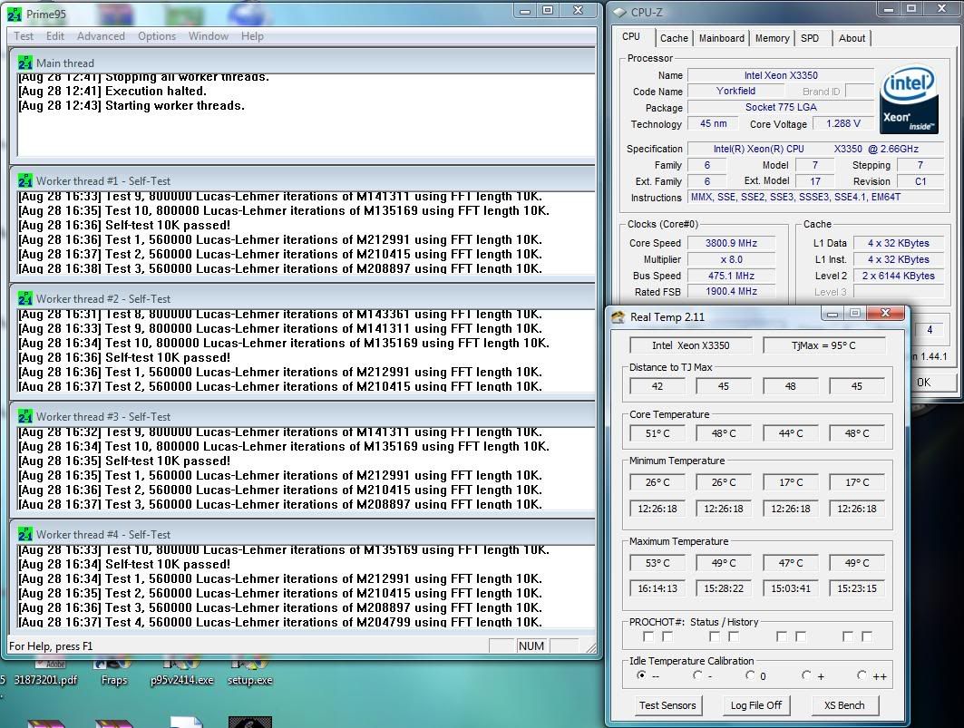Image resolution: width=964 pixels, height=728 pixels.
Task: Switch to the Mainboard tab in CPU-Z
Action: click(721, 38)
